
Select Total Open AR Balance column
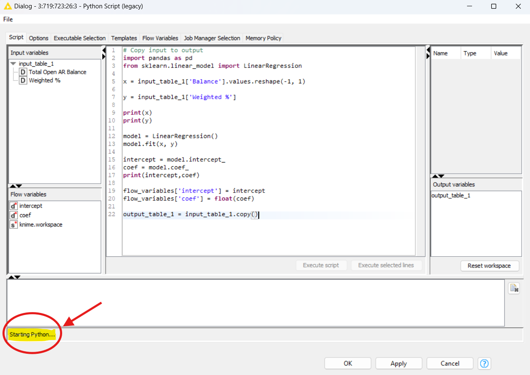tap(58, 72)
